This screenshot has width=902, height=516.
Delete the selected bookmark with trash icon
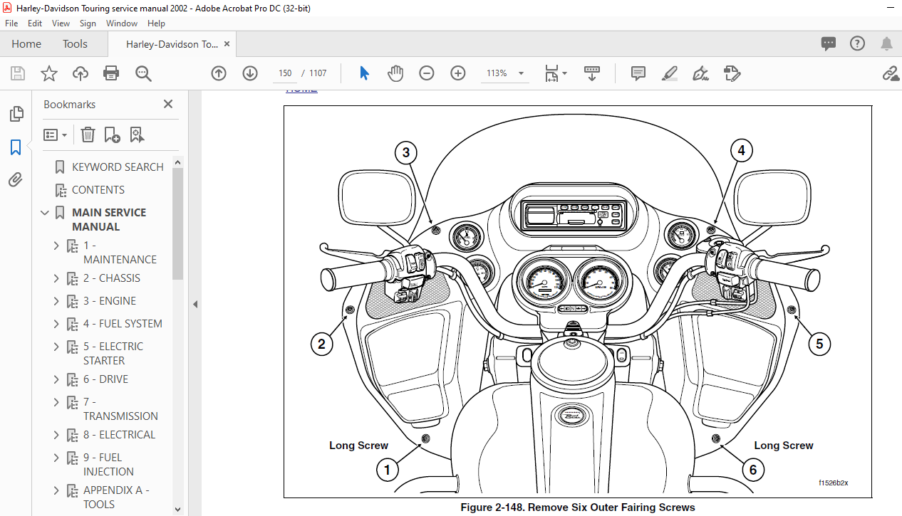(x=88, y=135)
